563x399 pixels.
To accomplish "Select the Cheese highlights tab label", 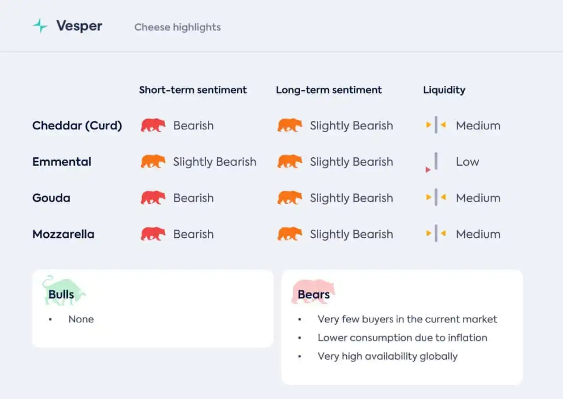I will [178, 27].
